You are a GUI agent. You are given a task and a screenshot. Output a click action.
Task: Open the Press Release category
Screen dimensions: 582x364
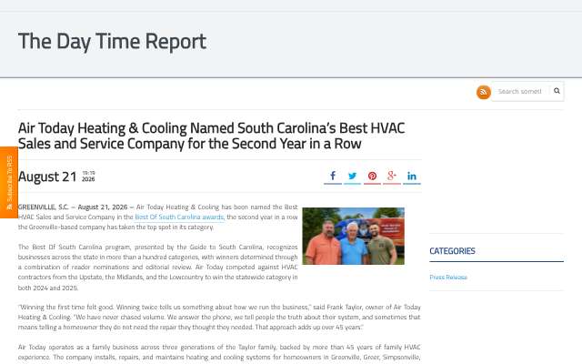448,277
